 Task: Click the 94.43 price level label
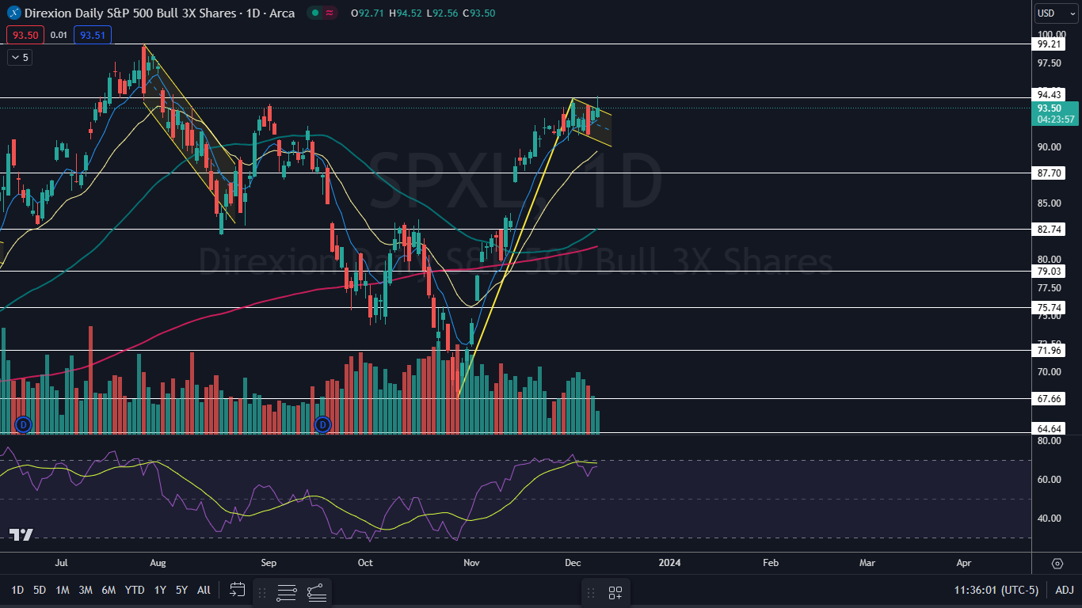click(x=1049, y=94)
